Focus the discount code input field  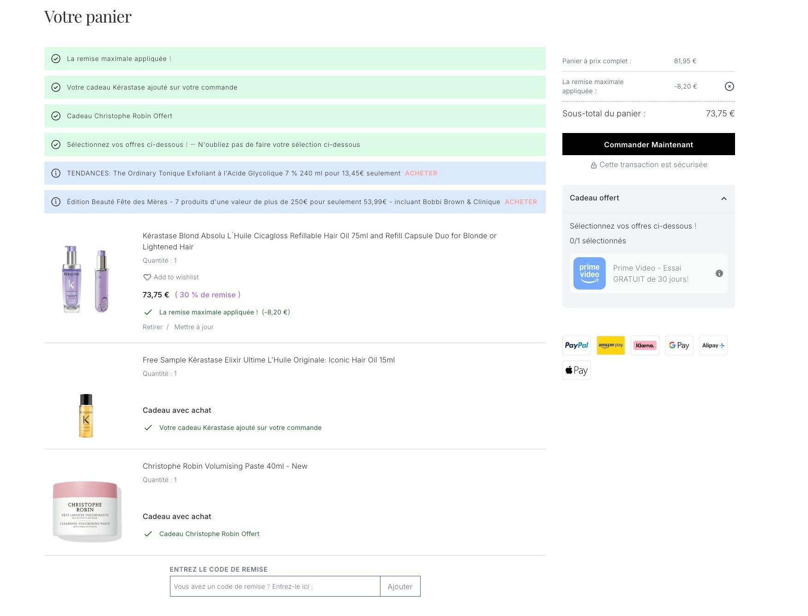(x=275, y=586)
